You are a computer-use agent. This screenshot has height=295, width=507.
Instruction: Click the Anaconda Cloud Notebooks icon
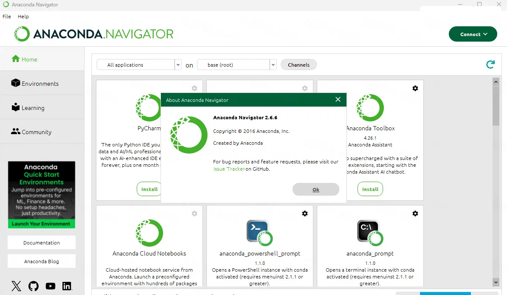[x=149, y=233]
